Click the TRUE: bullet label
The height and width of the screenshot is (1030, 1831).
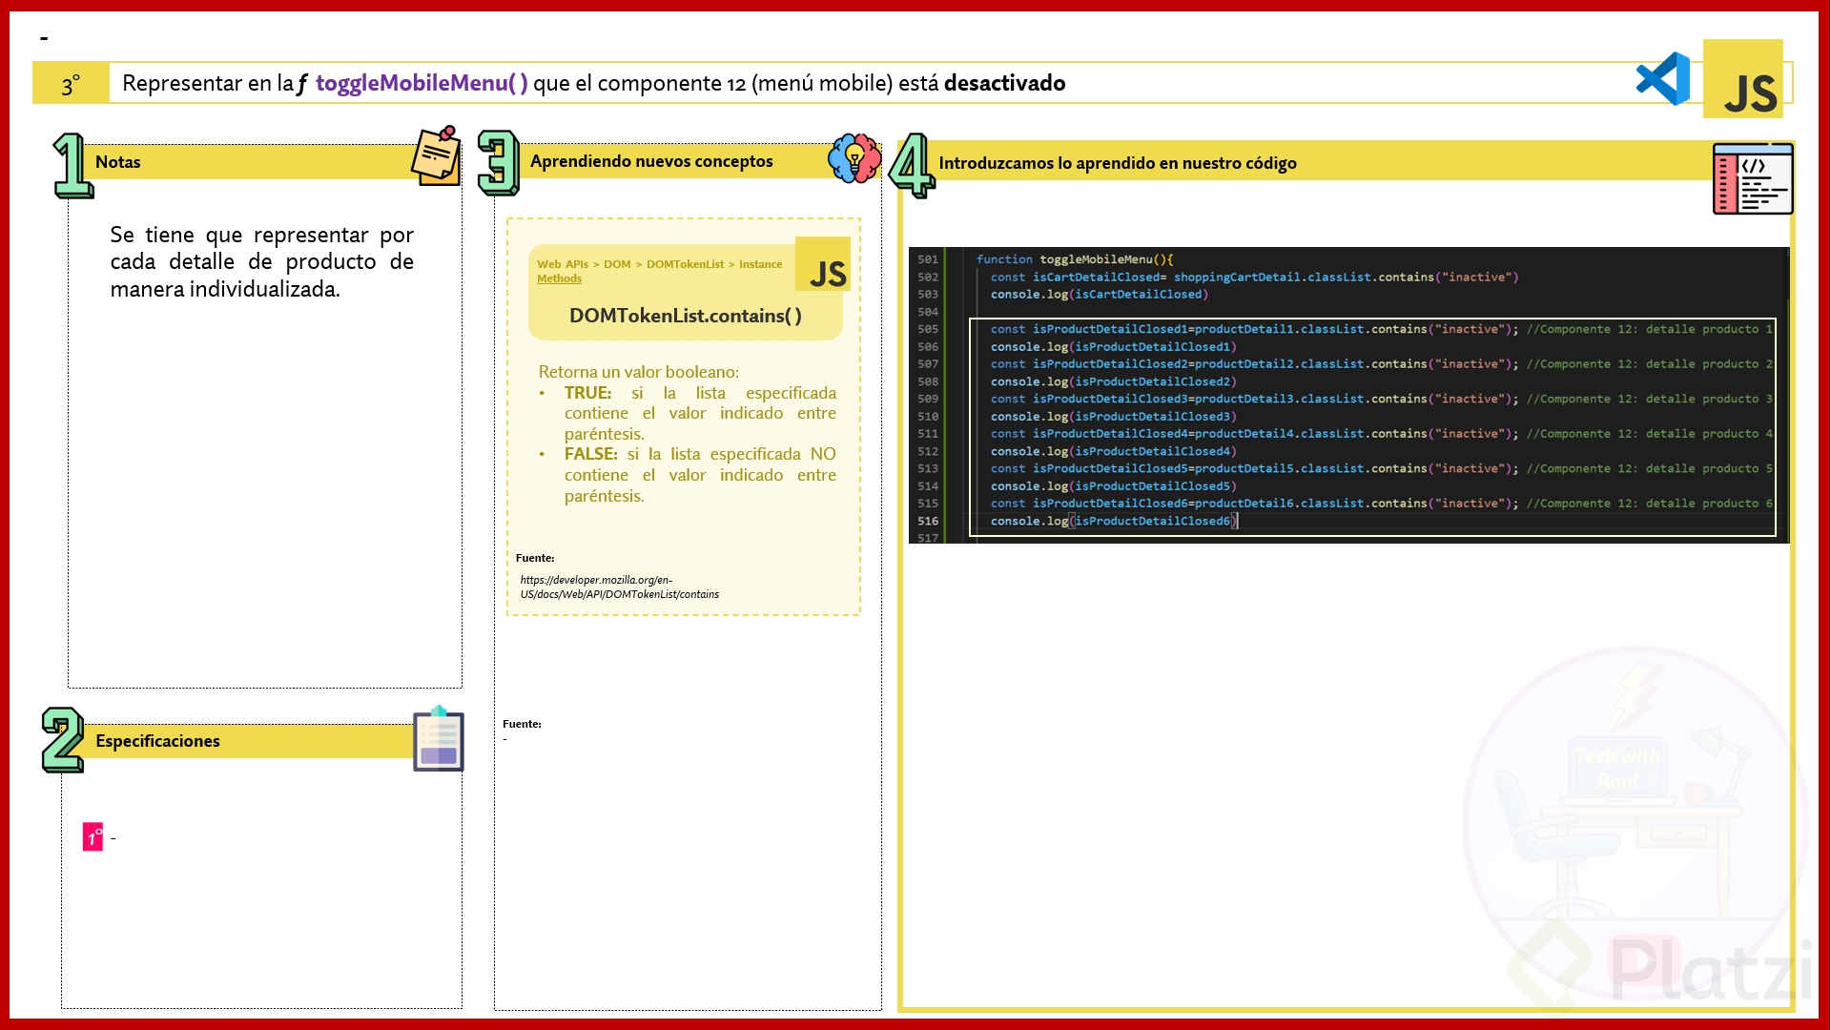pos(587,393)
